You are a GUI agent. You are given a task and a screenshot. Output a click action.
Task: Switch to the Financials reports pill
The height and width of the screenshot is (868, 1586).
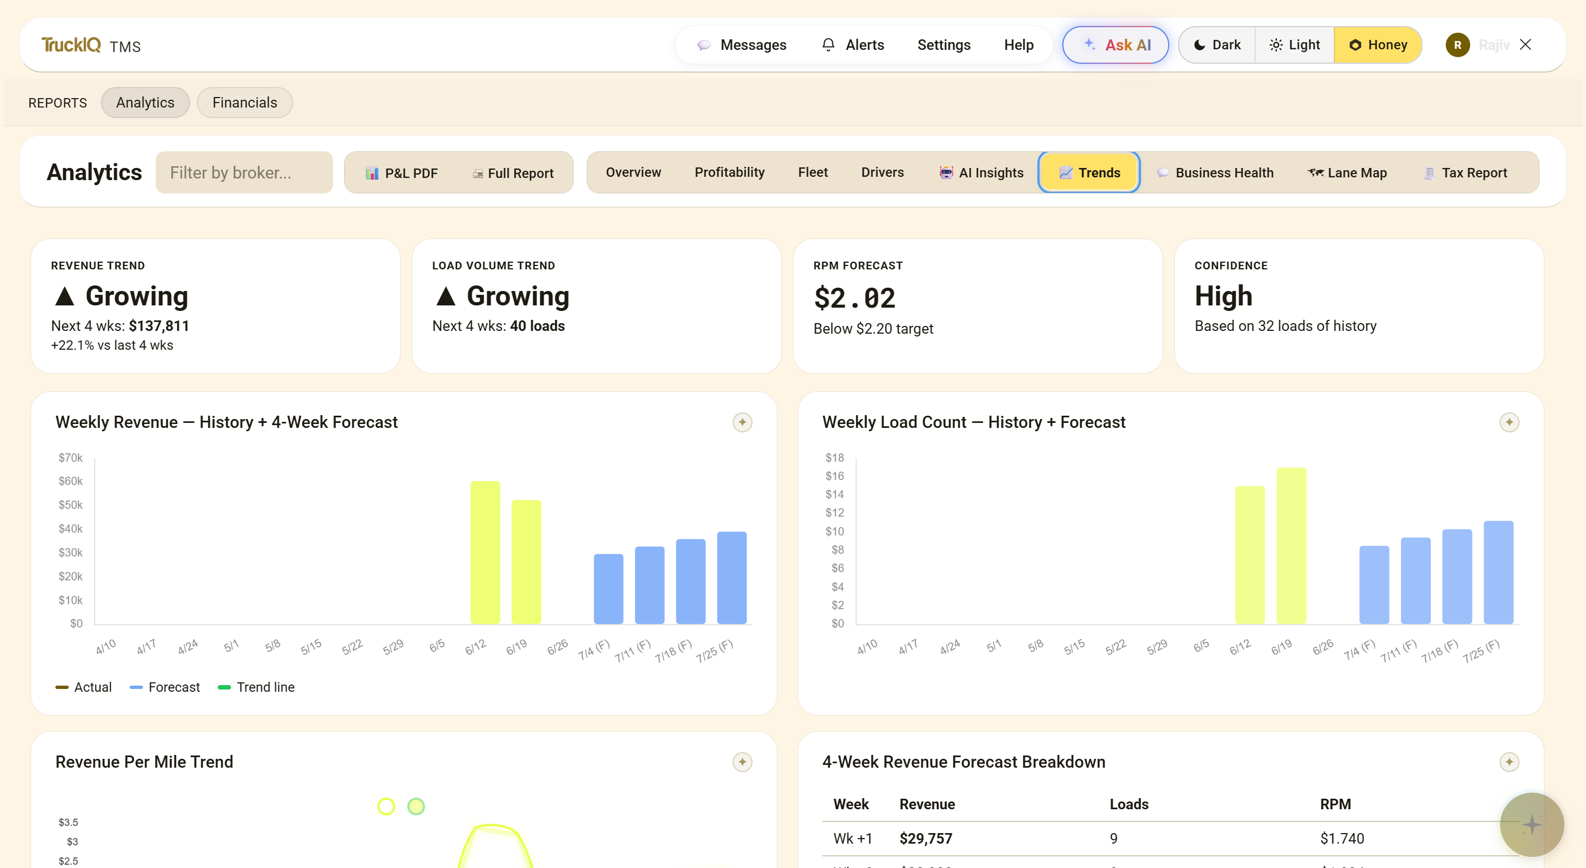click(244, 103)
